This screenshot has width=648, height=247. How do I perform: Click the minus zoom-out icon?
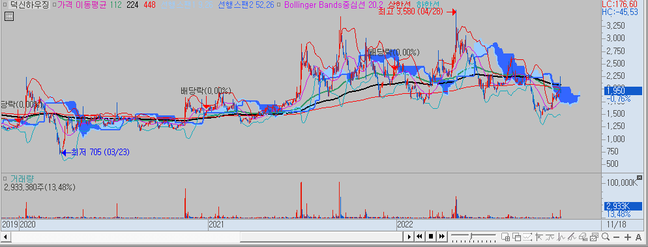coord(616,237)
